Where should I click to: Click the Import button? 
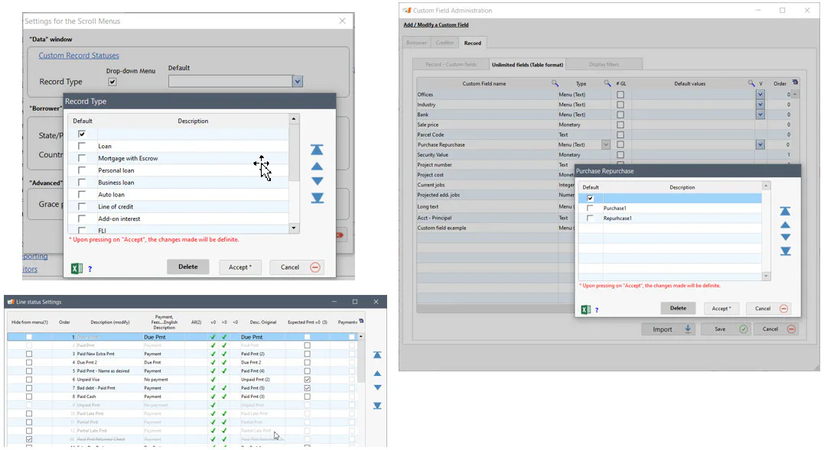668,329
